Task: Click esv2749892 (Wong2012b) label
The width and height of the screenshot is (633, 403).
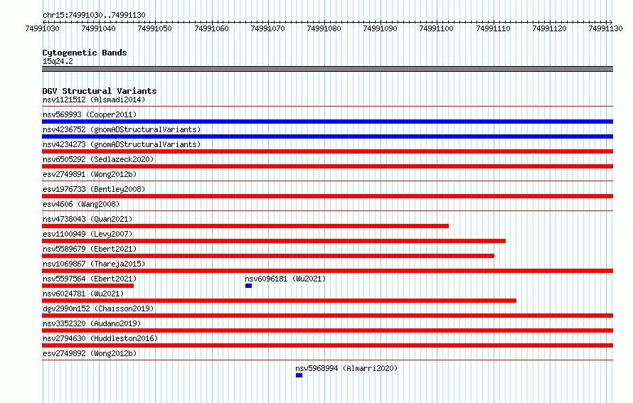Action: (90, 353)
